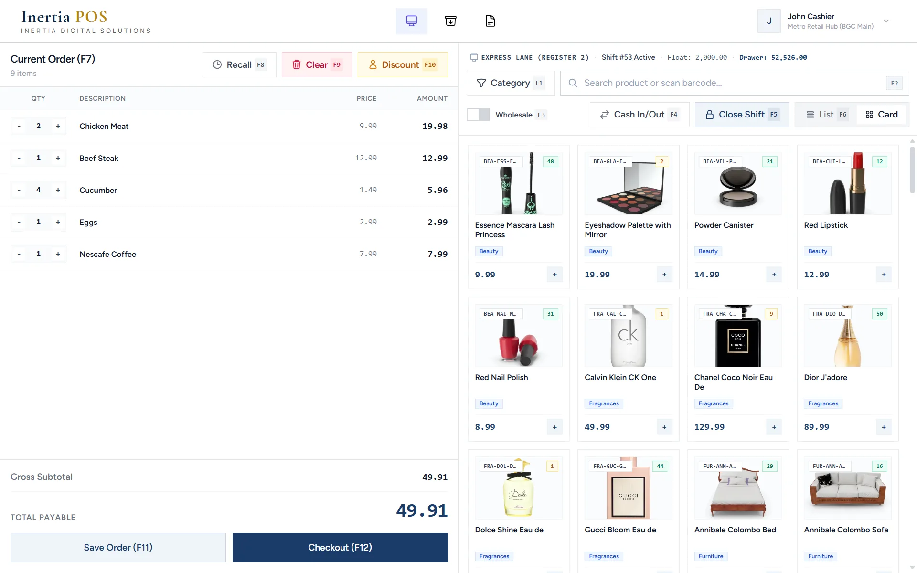This screenshot has height=573, width=917.
Task: Increase Nescafe Coffee quantity
Action: tap(58, 254)
